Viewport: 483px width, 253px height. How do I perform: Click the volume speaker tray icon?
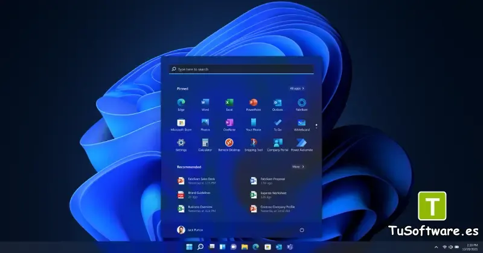point(450,247)
